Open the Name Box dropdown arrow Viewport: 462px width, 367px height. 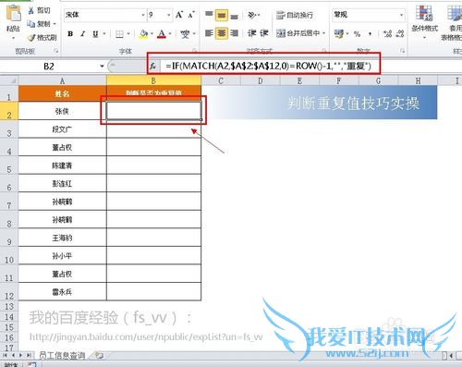point(102,66)
